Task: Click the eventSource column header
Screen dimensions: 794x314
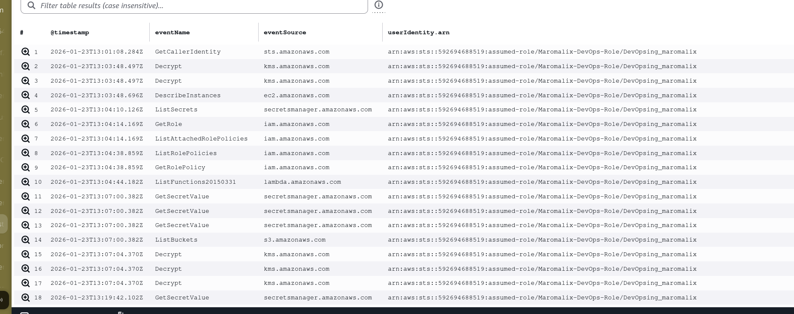Action: point(285,33)
